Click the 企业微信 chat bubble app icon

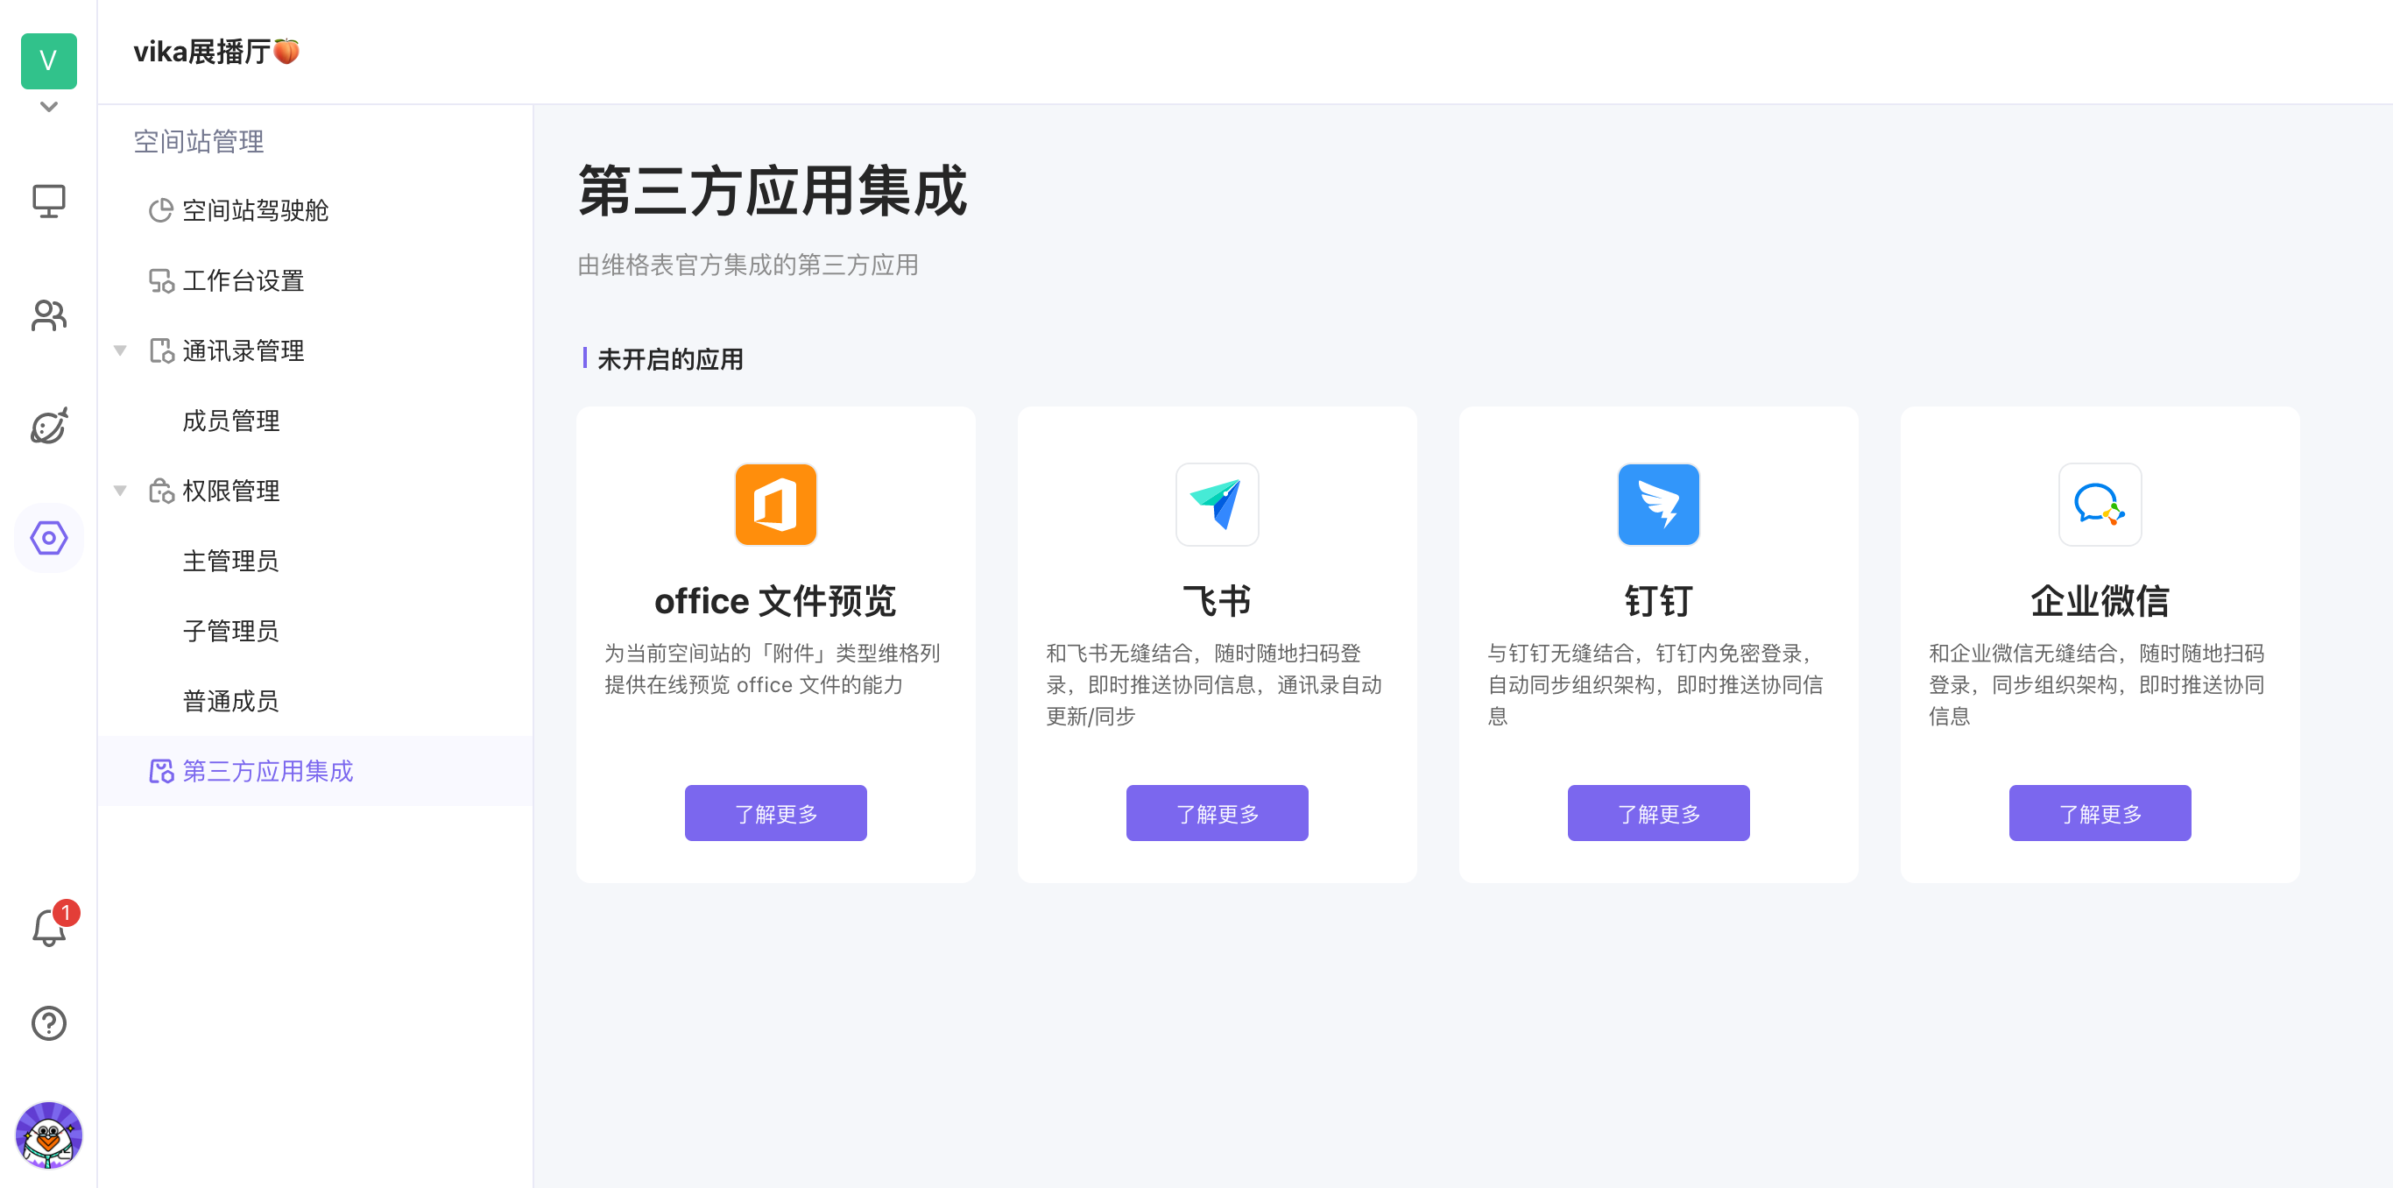2100,505
